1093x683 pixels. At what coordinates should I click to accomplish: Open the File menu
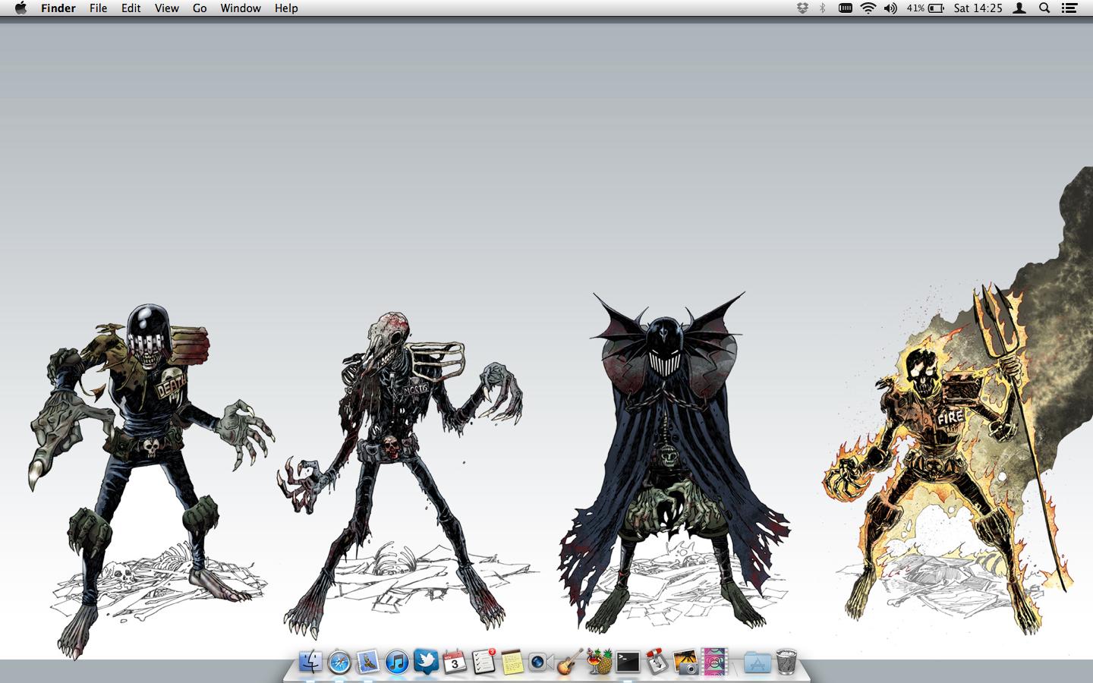[98, 8]
